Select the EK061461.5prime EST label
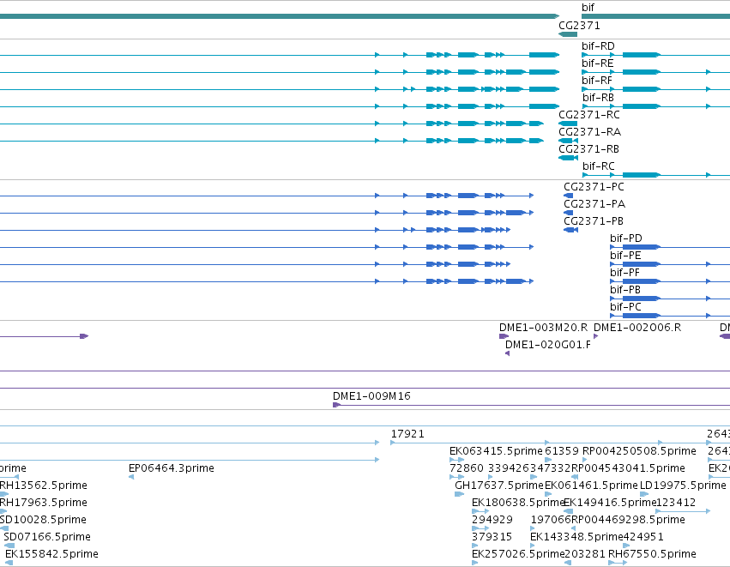Image resolution: width=730 pixels, height=567 pixels. pyautogui.click(x=591, y=486)
